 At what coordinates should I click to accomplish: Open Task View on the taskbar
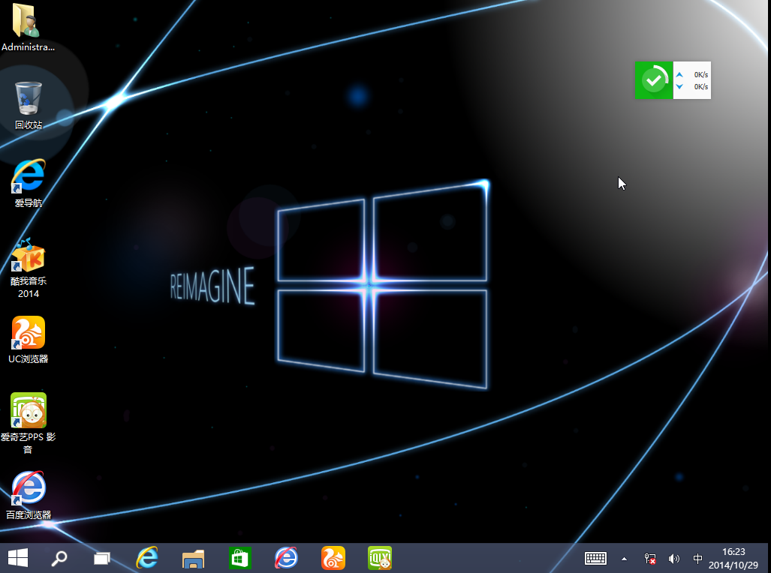coord(102,558)
